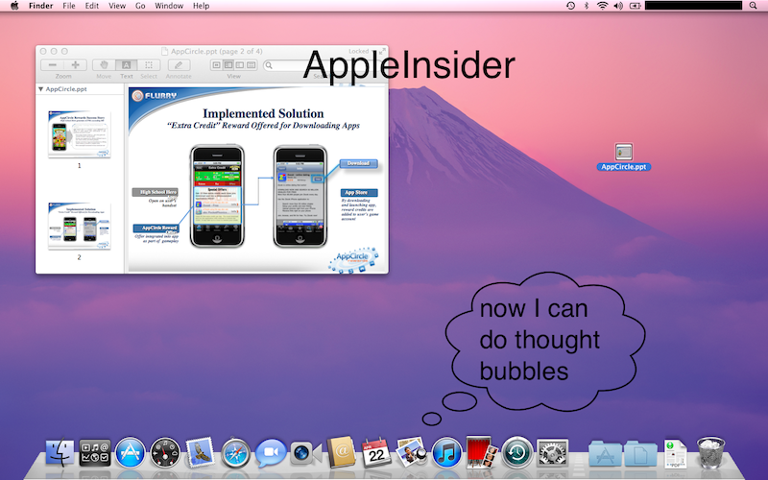Open Time Machine menu bar status icon

570,6
